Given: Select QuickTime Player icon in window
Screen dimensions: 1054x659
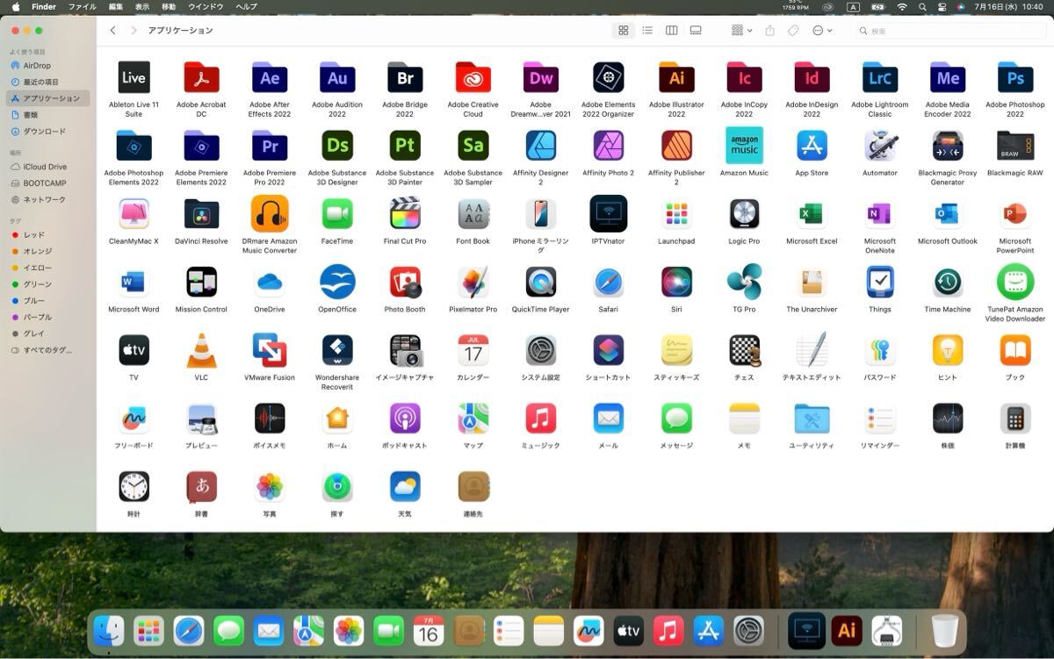Looking at the screenshot, I should tap(541, 282).
